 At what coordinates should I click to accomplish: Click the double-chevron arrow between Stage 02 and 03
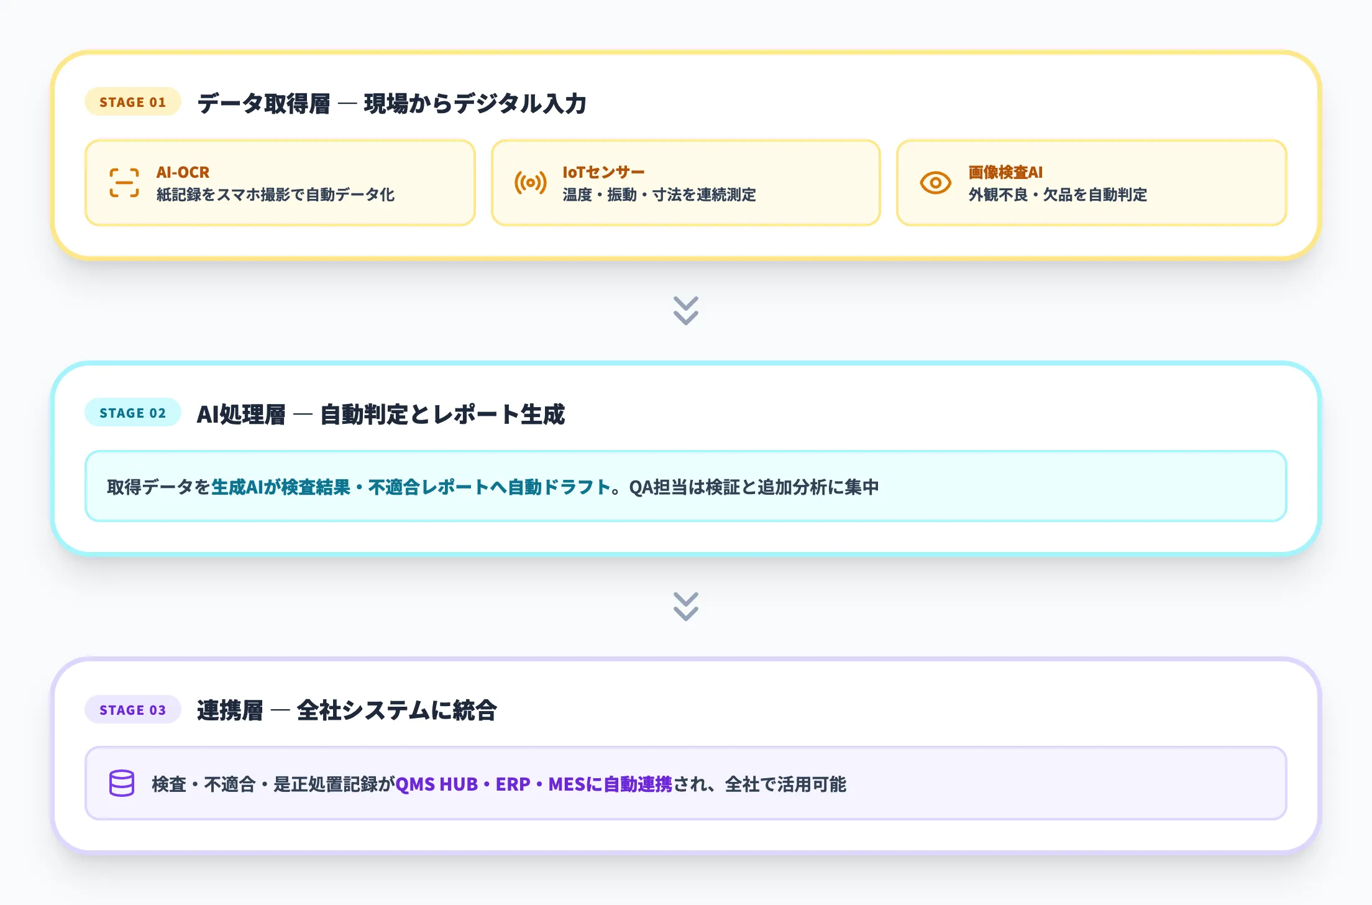click(x=685, y=607)
